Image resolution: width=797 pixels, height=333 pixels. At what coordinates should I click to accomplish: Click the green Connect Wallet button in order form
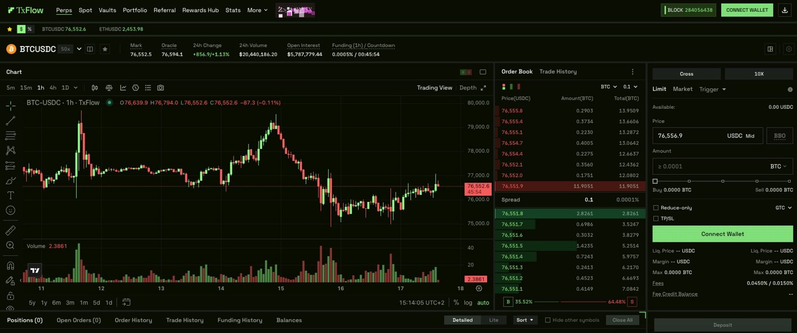[722, 234]
